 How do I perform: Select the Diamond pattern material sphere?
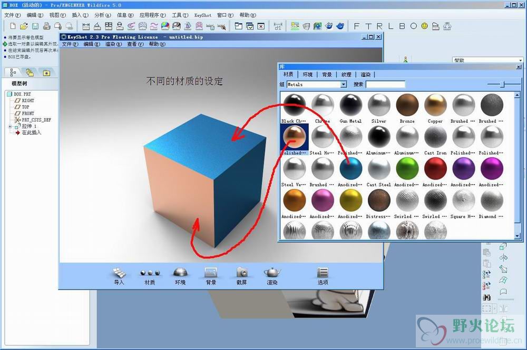coord(492,201)
